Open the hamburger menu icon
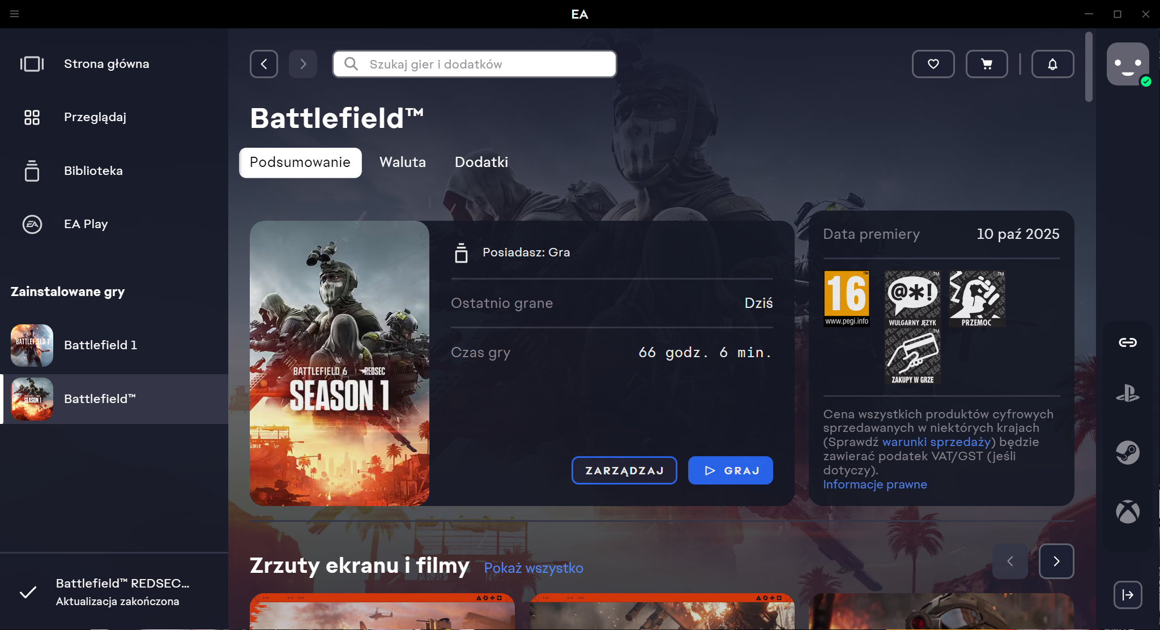 pyautogui.click(x=15, y=14)
